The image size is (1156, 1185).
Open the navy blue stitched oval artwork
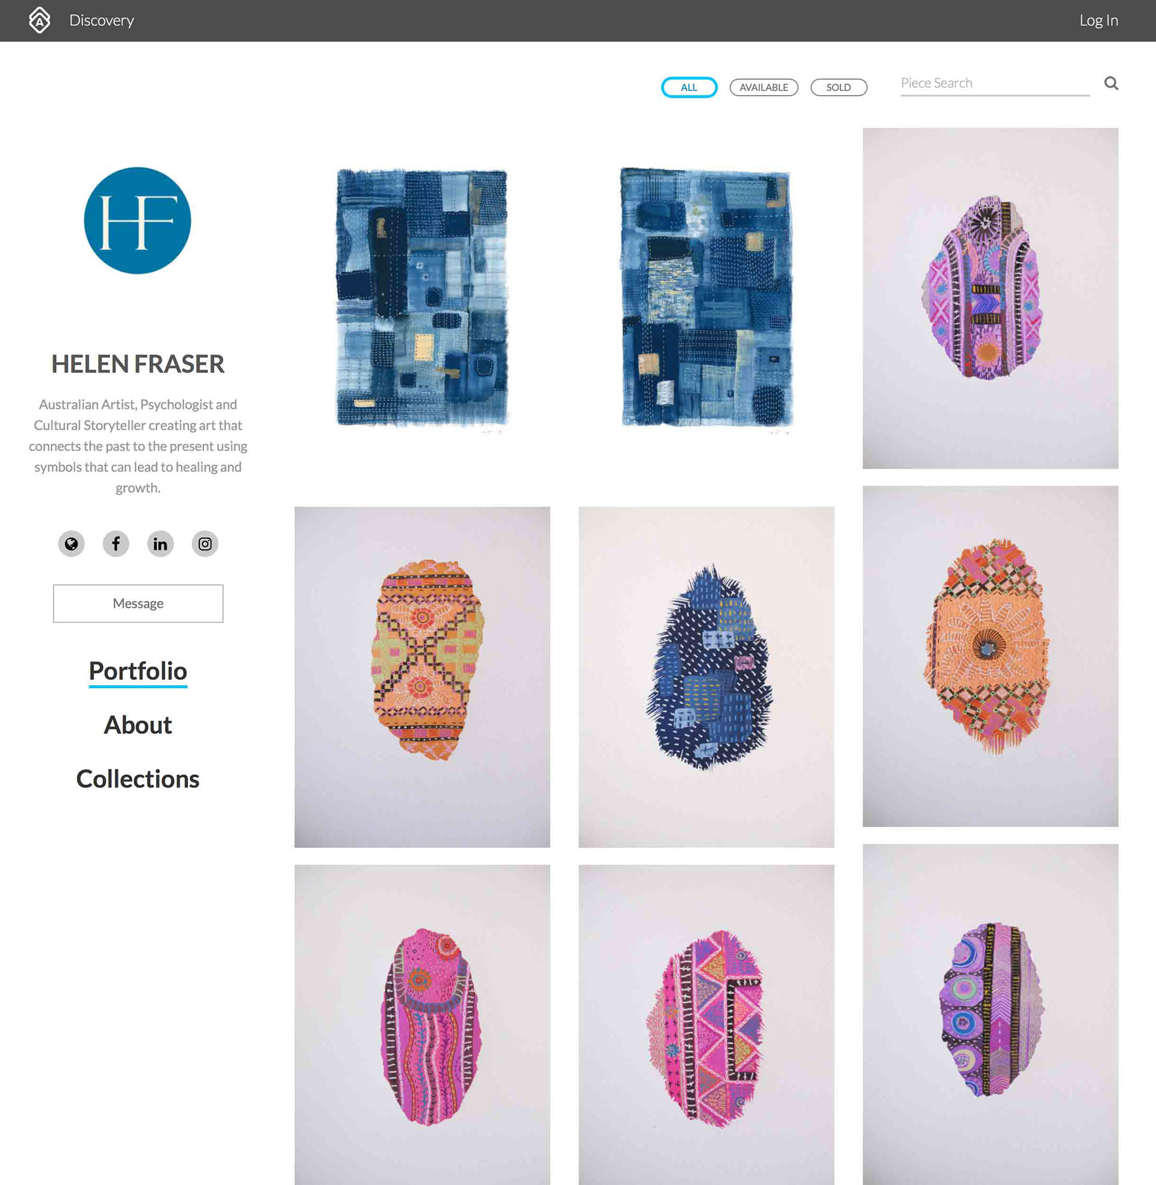[706, 677]
